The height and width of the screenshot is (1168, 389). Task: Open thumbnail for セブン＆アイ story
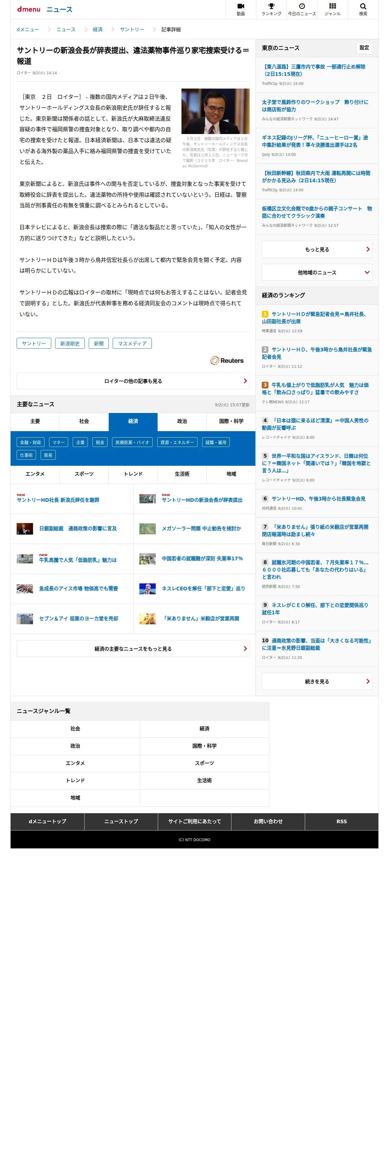[25, 619]
